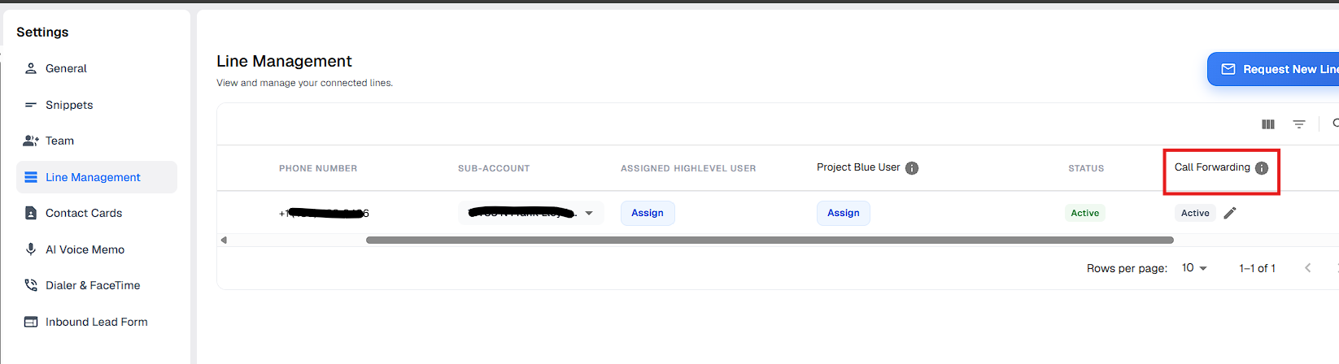This screenshot has width=1339, height=364.
Task: Select Line Management in sidebar
Action: click(x=97, y=177)
